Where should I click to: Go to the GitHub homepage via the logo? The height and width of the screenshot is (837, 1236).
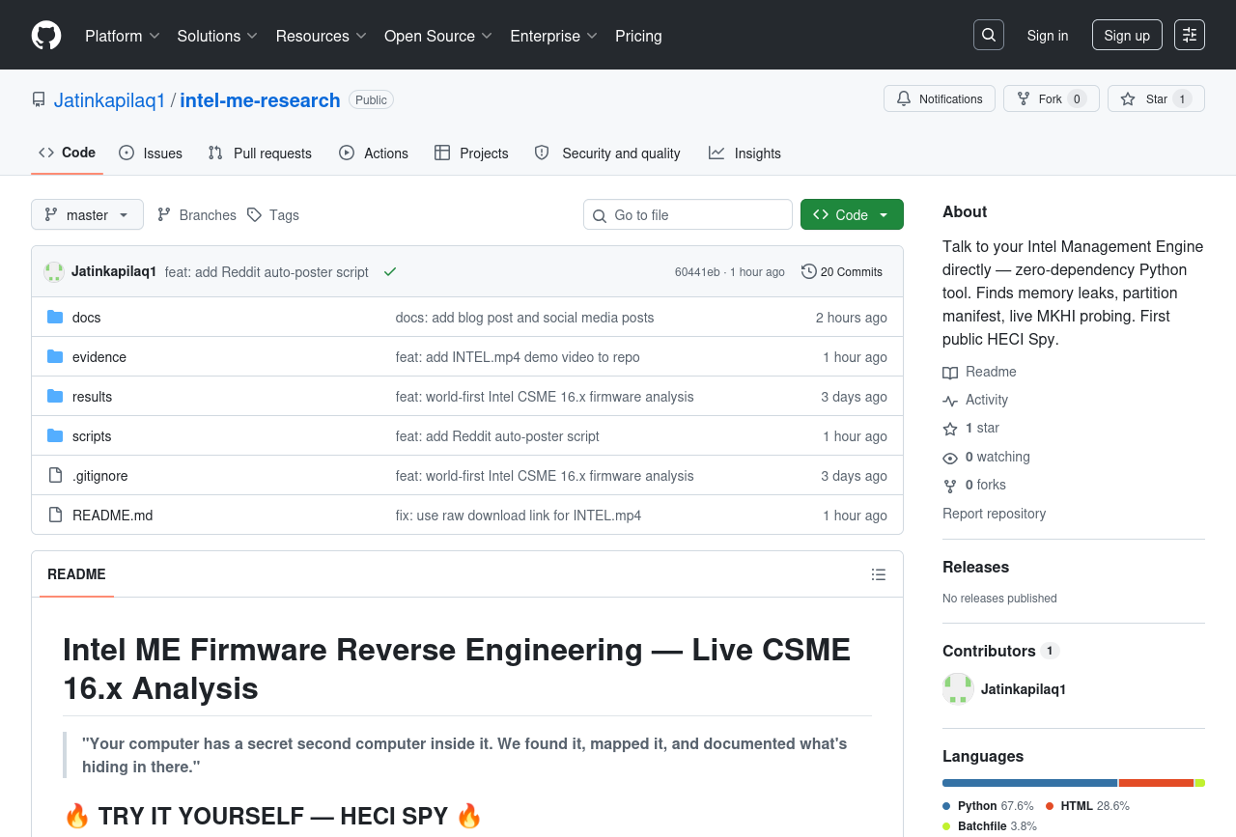(46, 36)
